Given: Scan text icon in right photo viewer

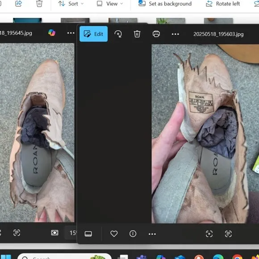Looking at the screenshot, I should (x=228, y=234).
